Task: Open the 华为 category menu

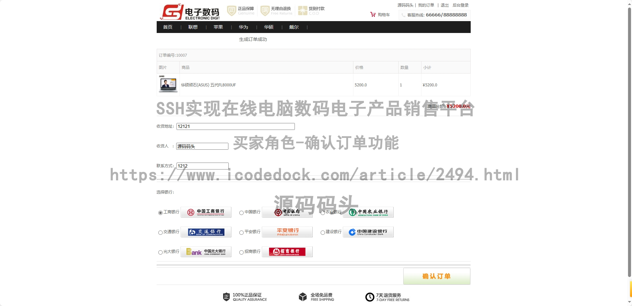Action: 243,27
